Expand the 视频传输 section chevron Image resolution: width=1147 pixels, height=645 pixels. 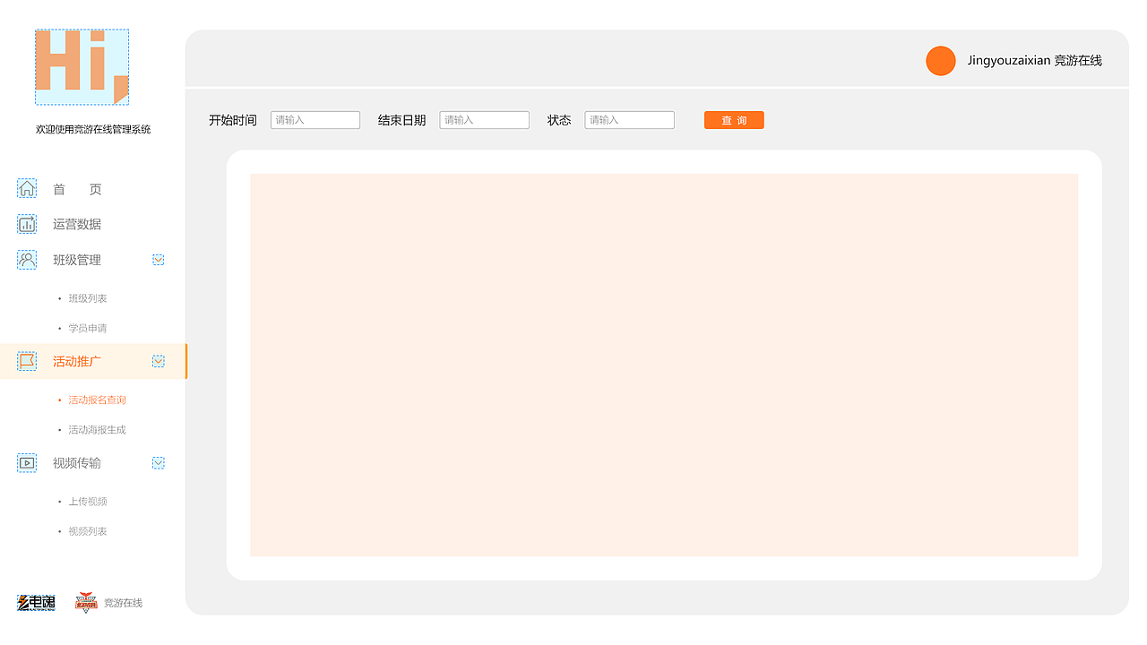(159, 462)
